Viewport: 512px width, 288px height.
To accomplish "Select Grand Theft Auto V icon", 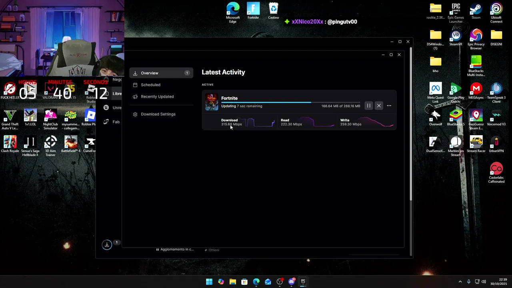I will tap(10, 120).
